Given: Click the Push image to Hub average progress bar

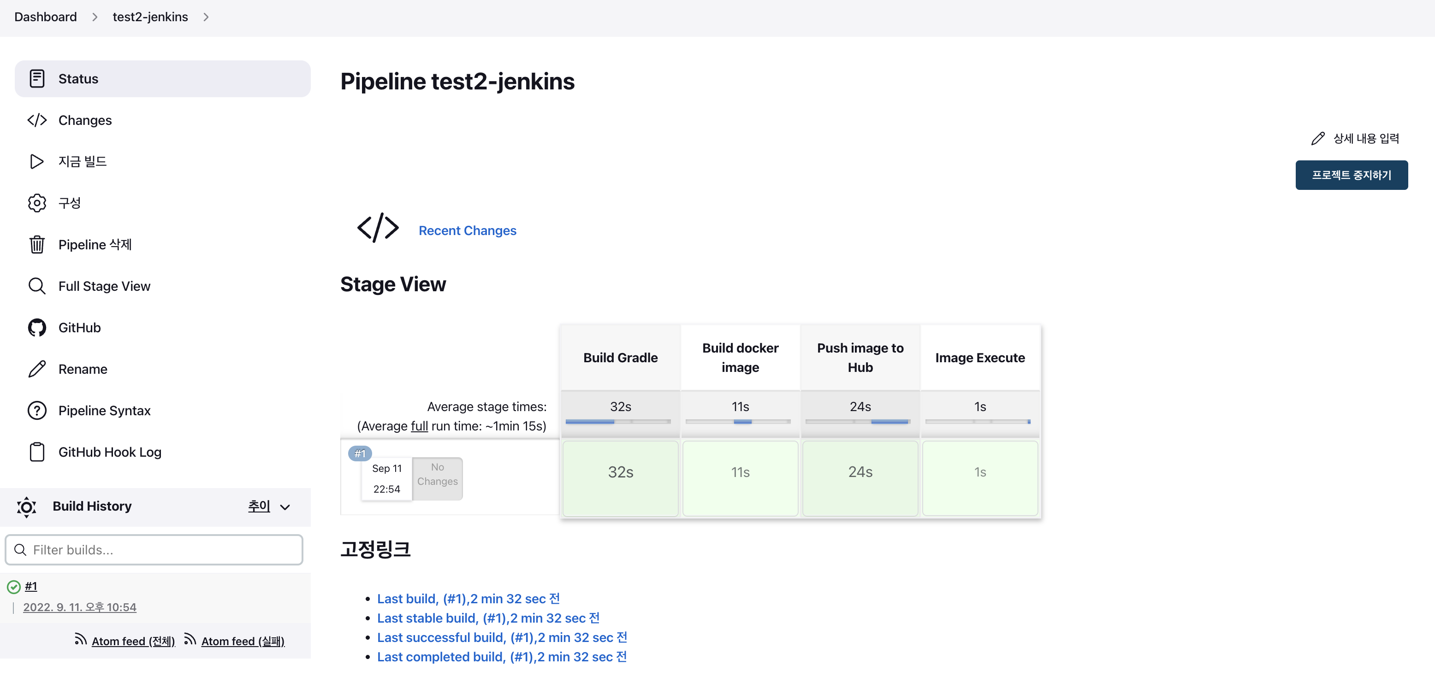Looking at the screenshot, I should (x=857, y=422).
